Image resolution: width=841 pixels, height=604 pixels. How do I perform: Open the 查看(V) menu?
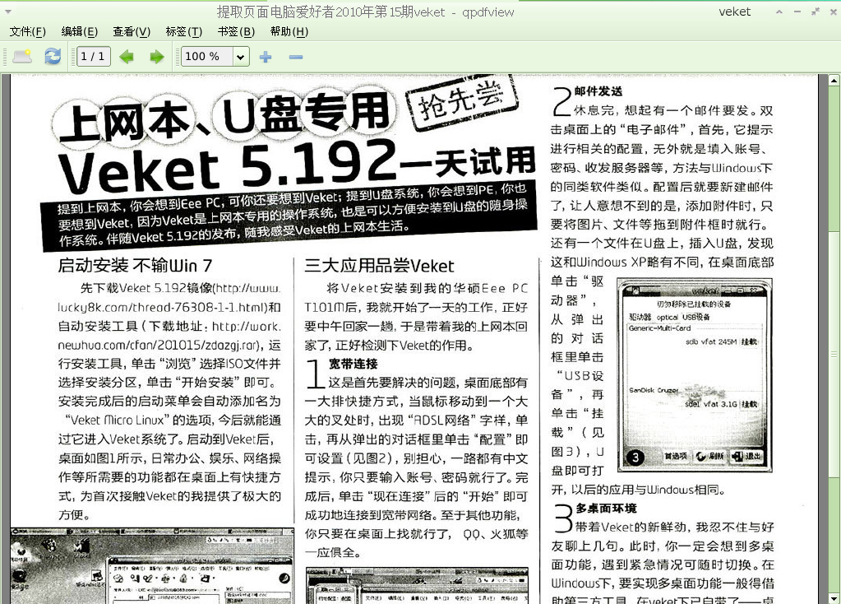click(132, 31)
